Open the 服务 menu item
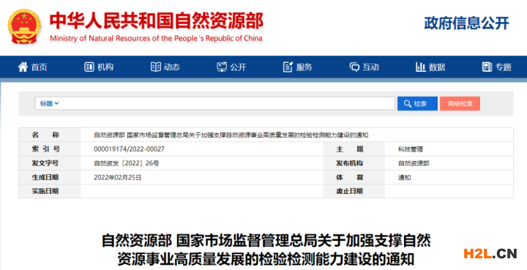527x270 pixels. coord(298,67)
